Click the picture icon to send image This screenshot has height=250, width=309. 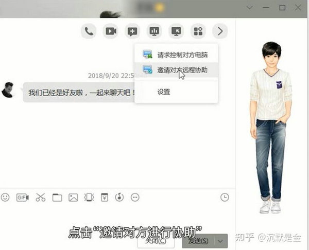[x=73, y=197]
